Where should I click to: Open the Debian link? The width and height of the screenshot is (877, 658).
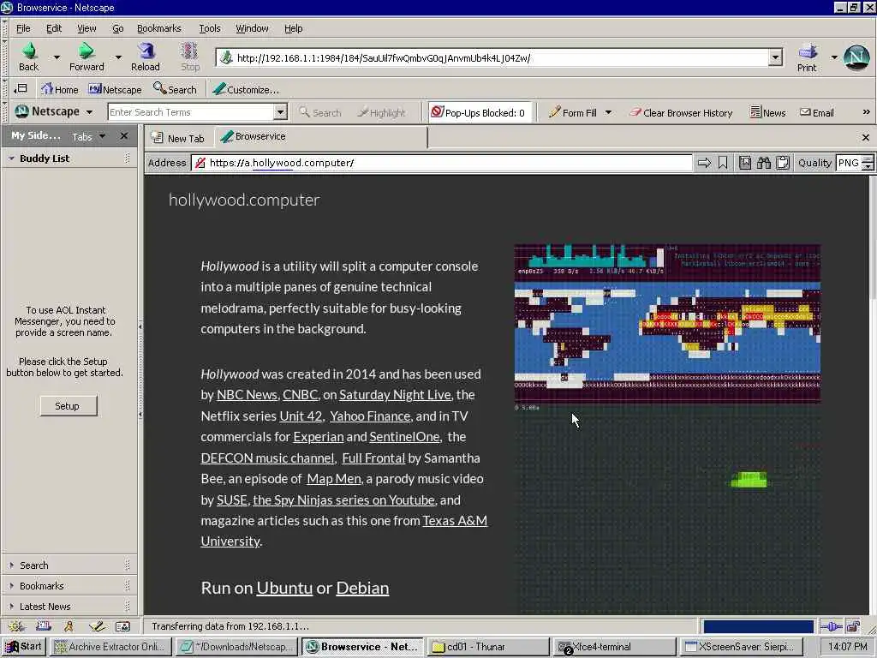(362, 588)
